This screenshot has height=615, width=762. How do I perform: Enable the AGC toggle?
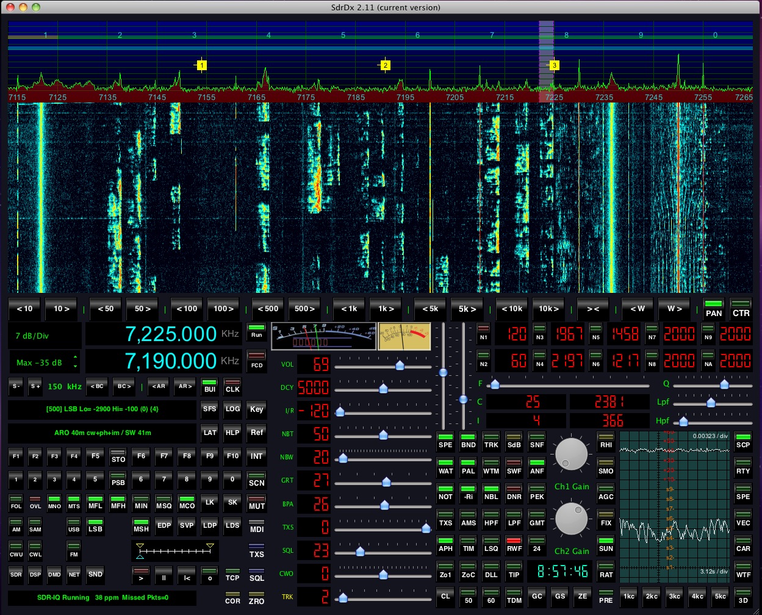point(606,494)
